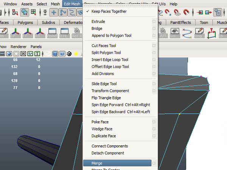Click the snap to points magnet icon

point(166,12)
